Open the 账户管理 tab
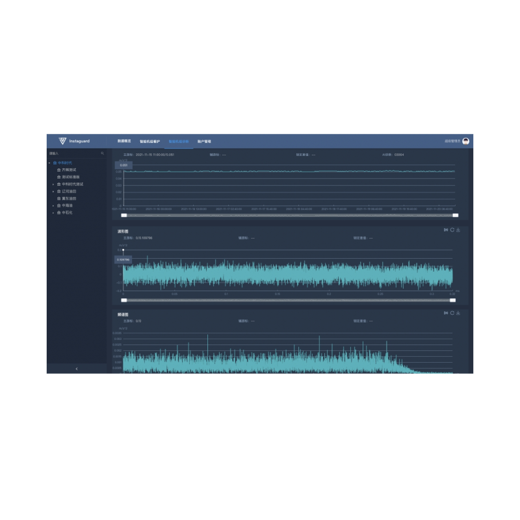Image resolution: width=520 pixels, height=520 pixels. click(204, 141)
